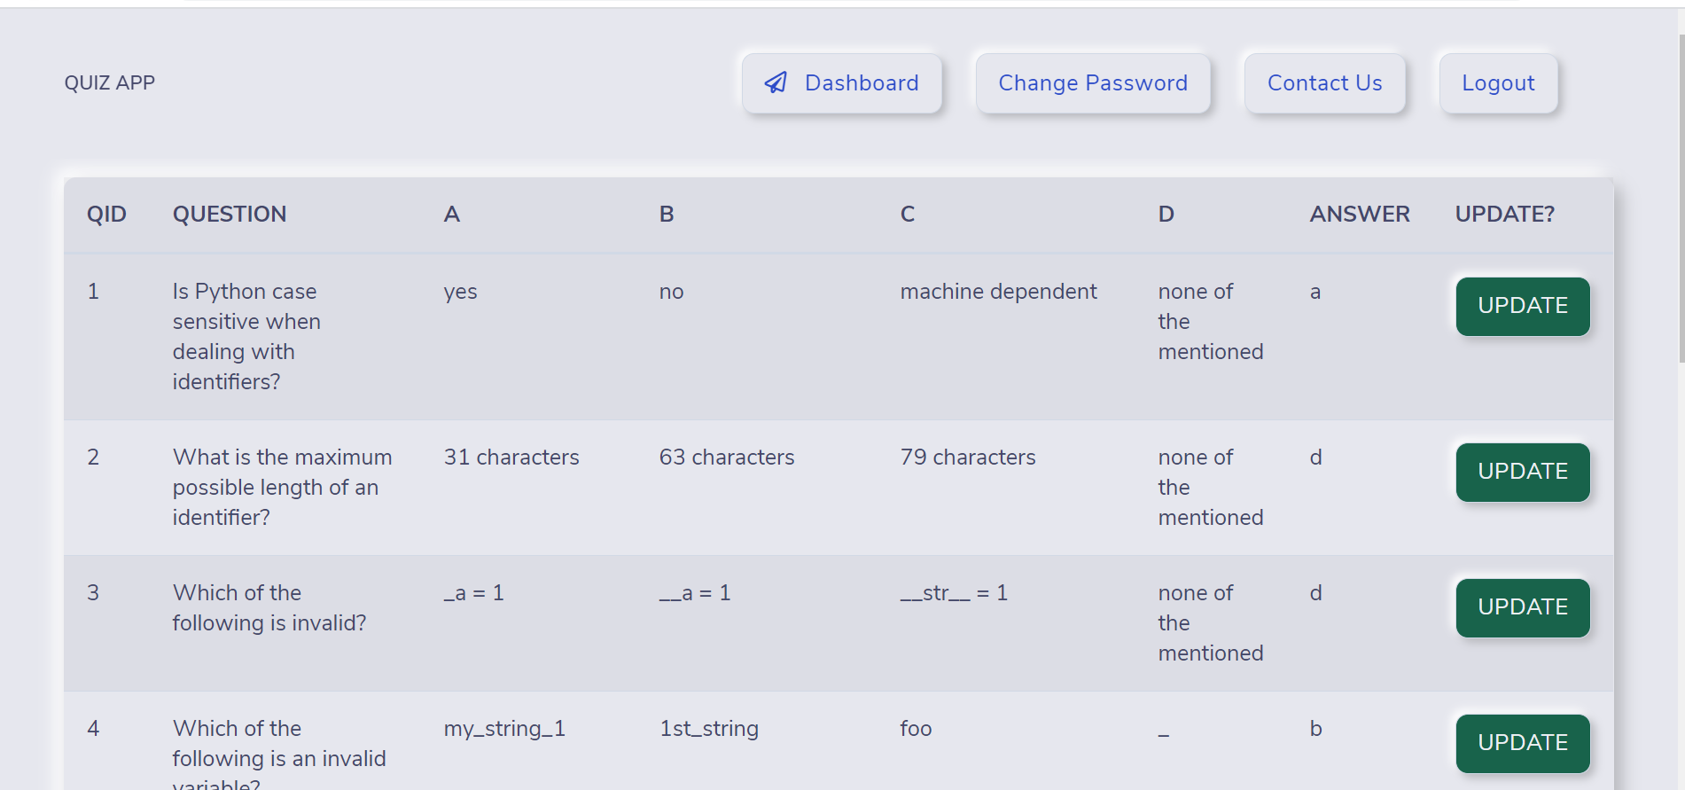This screenshot has width=1685, height=790.
Task: Select the ANSWER column header
Action: 1359,215
